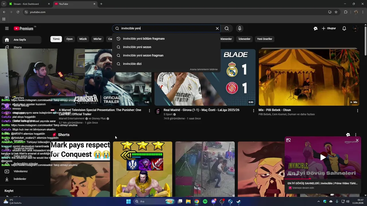Viewport: 367px width, 206px height.
Task: Start voice search with the microphone
Action: 240,28
